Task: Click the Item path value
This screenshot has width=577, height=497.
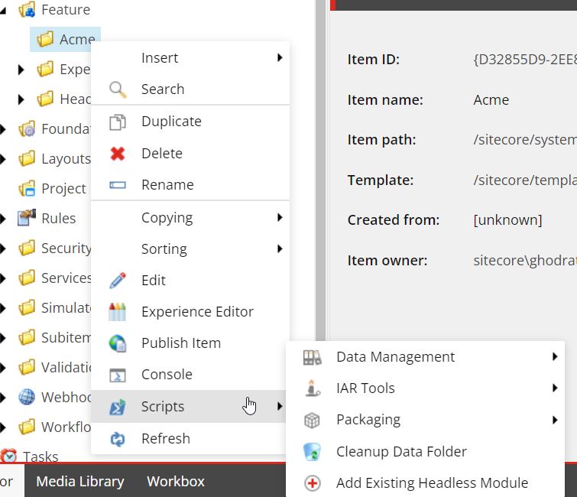Action: [x=525, y=139]
